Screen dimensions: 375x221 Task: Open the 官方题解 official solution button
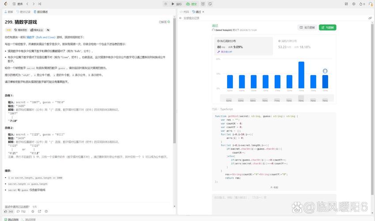coord(307,27)
